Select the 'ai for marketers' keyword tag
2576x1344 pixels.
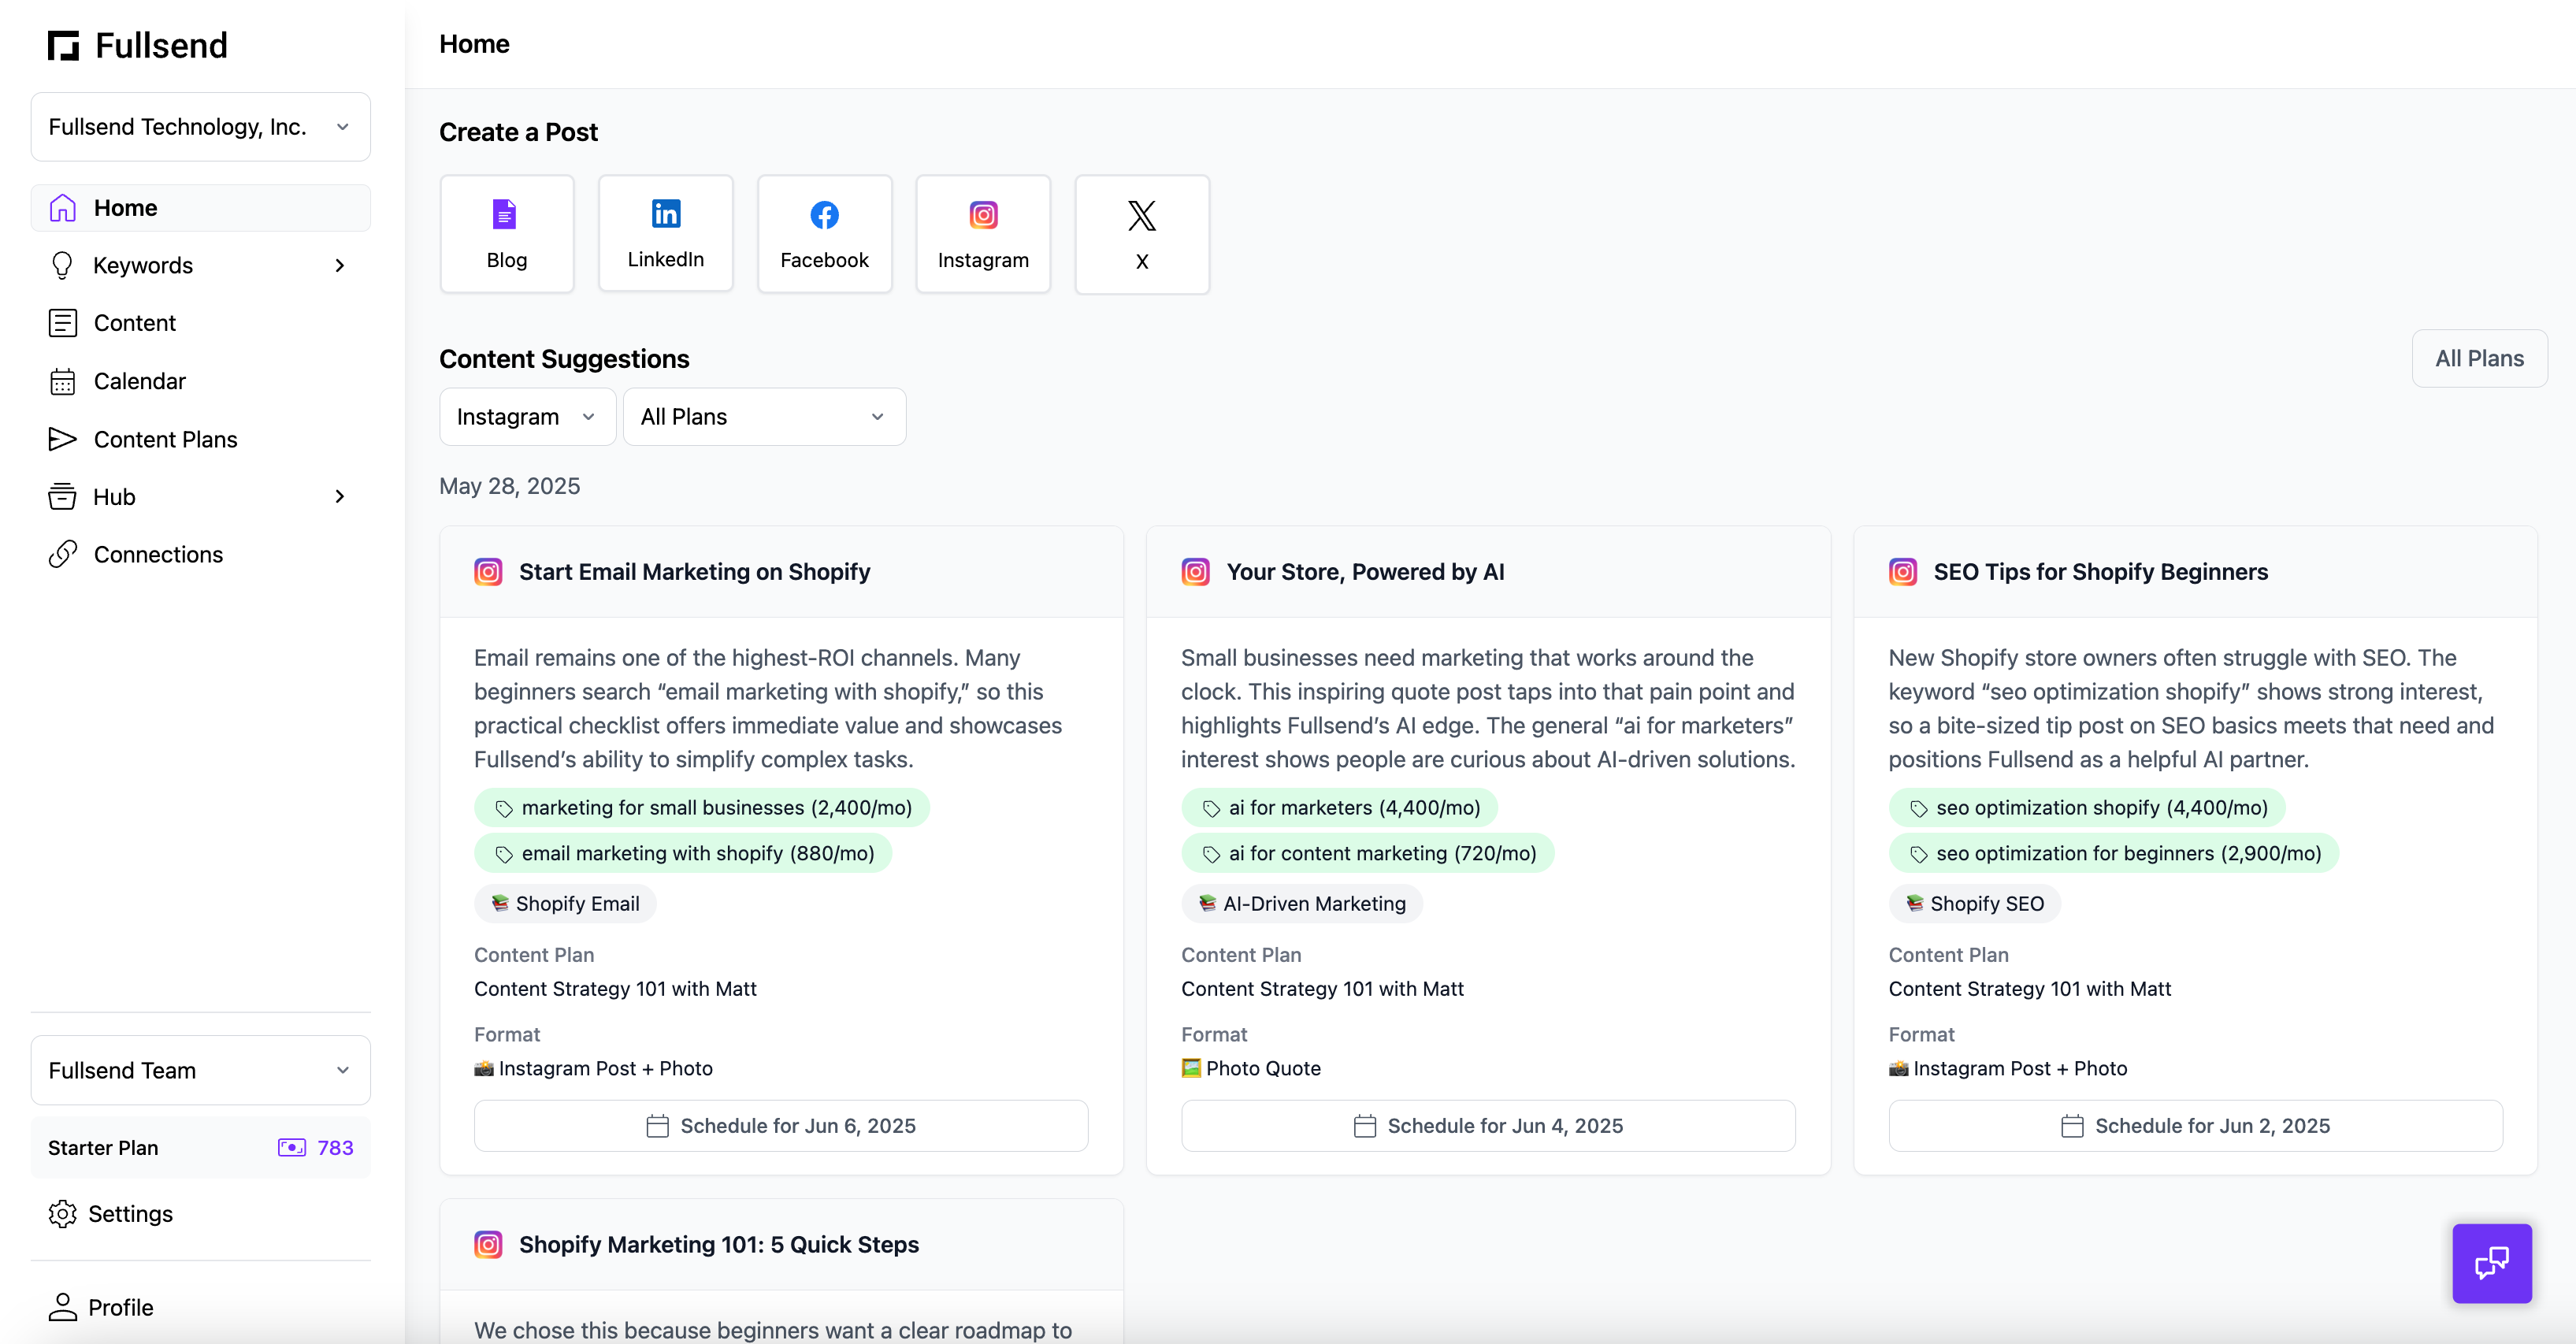tap(1338, 808)
